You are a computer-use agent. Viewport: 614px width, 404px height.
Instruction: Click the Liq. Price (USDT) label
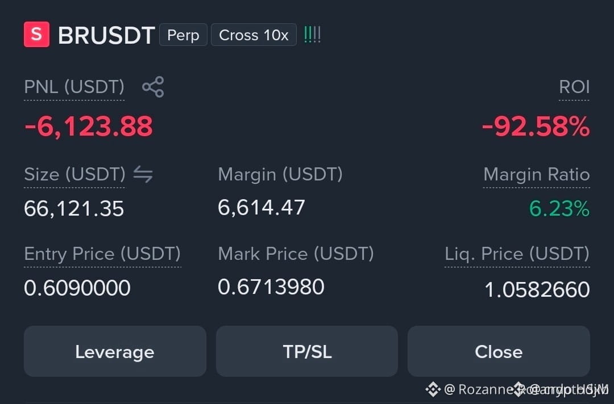517,254
